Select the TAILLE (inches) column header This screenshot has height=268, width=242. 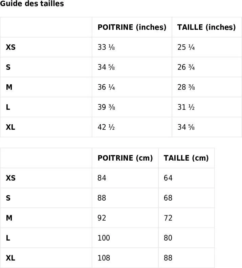(206, 27)
